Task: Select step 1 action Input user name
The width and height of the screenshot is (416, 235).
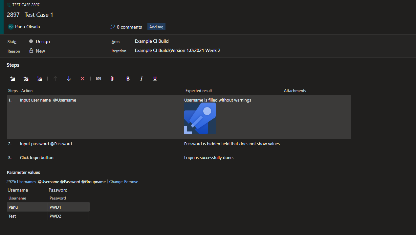Action: (48, 100)
